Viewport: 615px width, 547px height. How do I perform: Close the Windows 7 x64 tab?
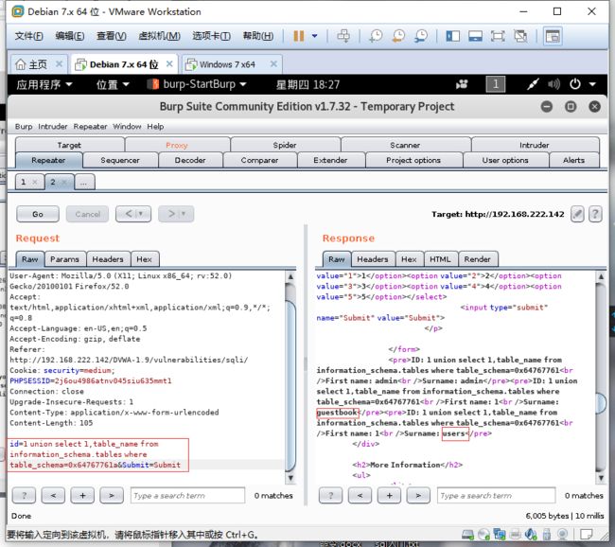click(273, 64)
